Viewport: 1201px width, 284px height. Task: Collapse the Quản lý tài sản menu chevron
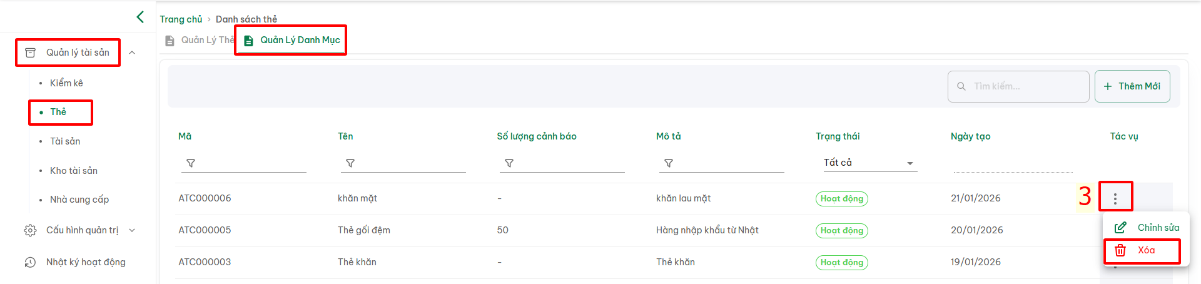coord(132,53)
